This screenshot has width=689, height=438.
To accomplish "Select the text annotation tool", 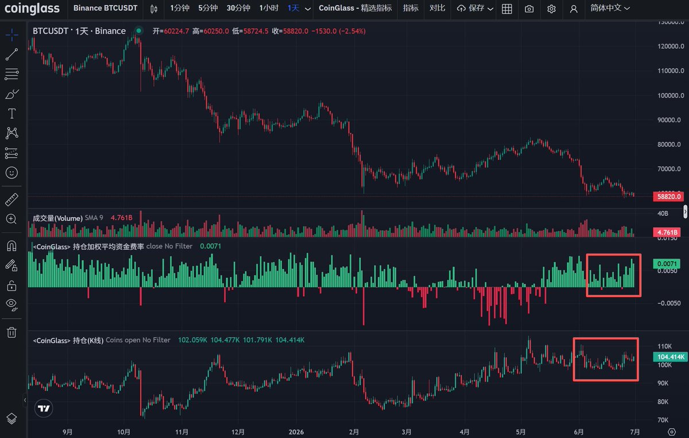I will tap(11, 114).
